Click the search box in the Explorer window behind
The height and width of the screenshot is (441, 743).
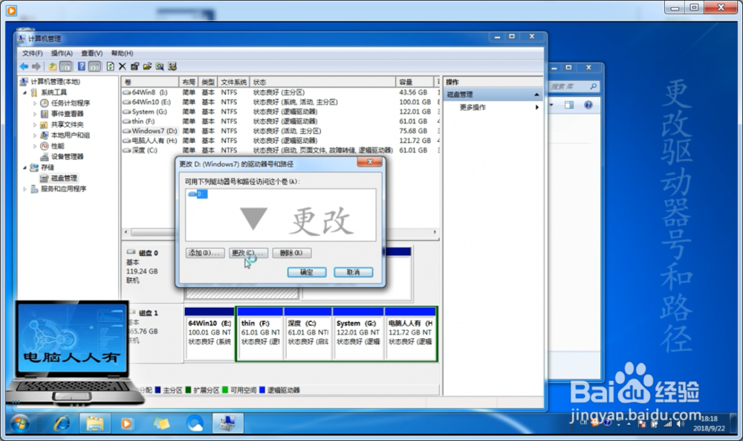click(x=574, y=86)
